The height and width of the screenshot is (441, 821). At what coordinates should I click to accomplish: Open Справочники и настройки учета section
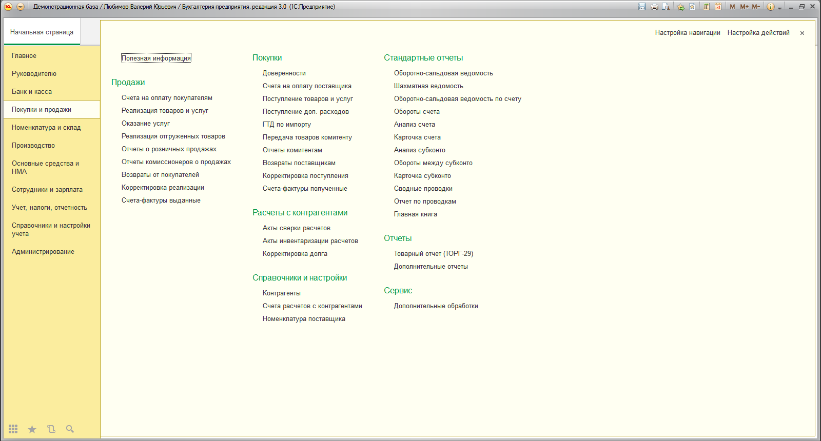pos(51,229)
